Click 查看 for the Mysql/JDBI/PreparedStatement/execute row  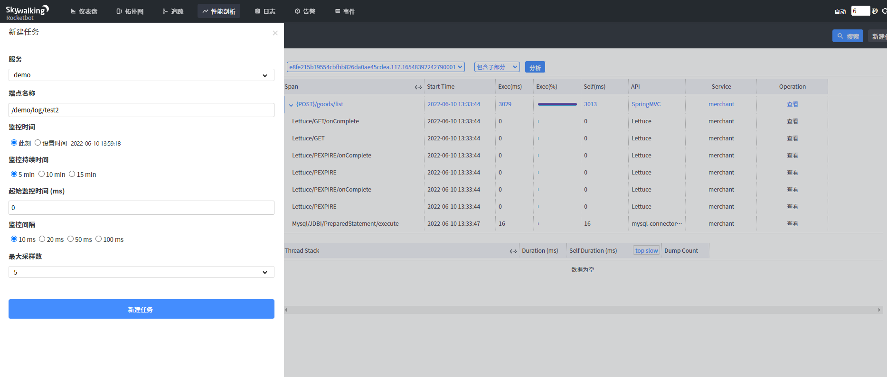(793, 224)
